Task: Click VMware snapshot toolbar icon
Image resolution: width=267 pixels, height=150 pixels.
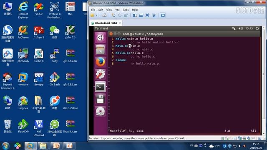Action: (x=113, y=15)
